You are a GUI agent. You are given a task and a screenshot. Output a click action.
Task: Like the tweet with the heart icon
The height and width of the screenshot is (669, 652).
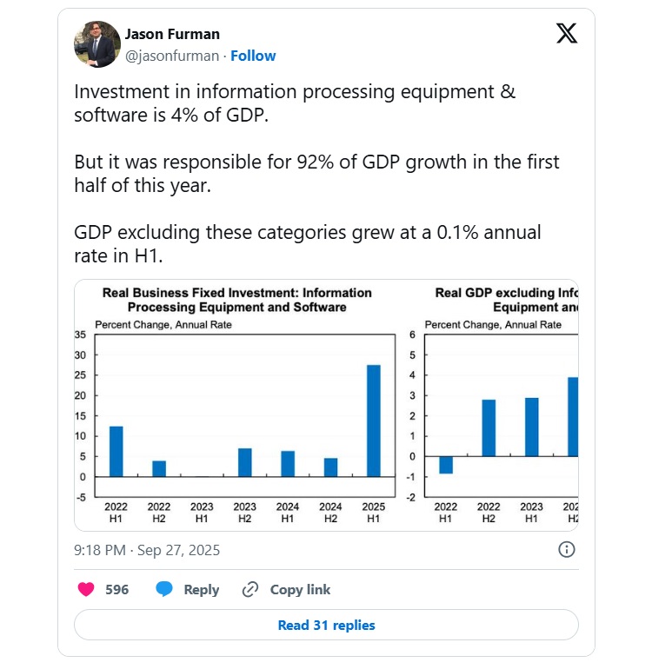pyautogui.click(x=86, y=589)
